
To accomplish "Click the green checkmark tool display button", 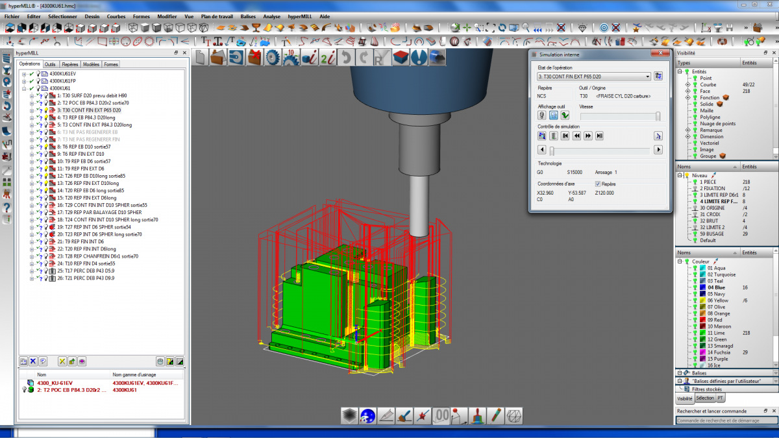I will 565,116.
